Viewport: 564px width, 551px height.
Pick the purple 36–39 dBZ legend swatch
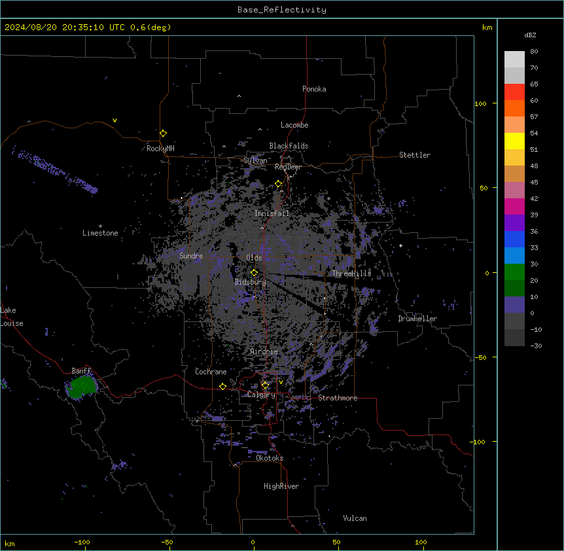514,223
